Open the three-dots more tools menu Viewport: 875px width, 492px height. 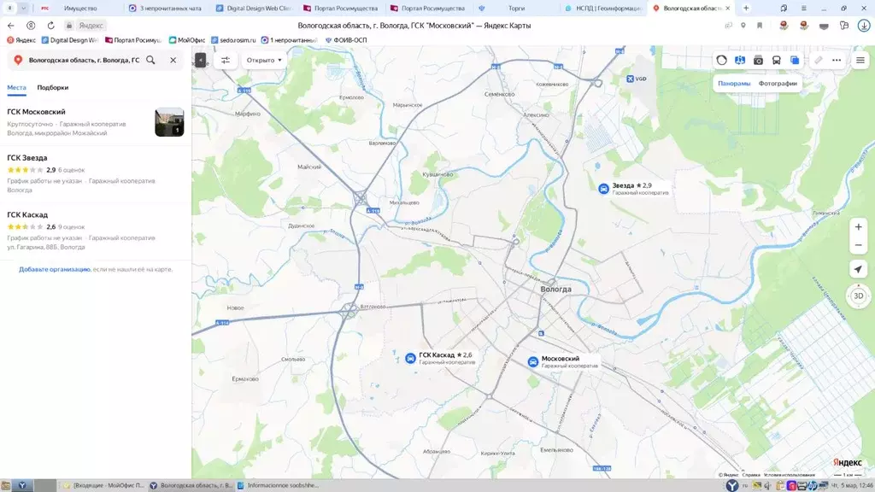pyautogui.click(x=837, y=61)
